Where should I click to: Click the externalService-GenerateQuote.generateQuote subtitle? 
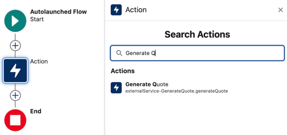(176, 91)
